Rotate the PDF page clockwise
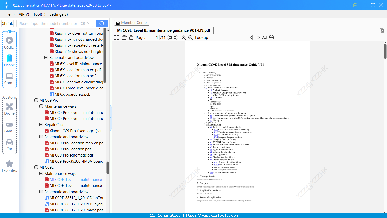Screen dimensions: 387x218 [131, 38]
